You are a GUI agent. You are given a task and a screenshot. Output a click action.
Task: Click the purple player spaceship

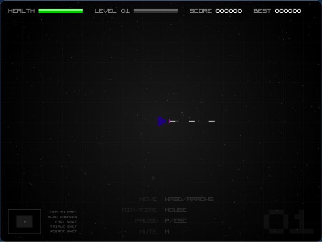(x=162, y=121)
